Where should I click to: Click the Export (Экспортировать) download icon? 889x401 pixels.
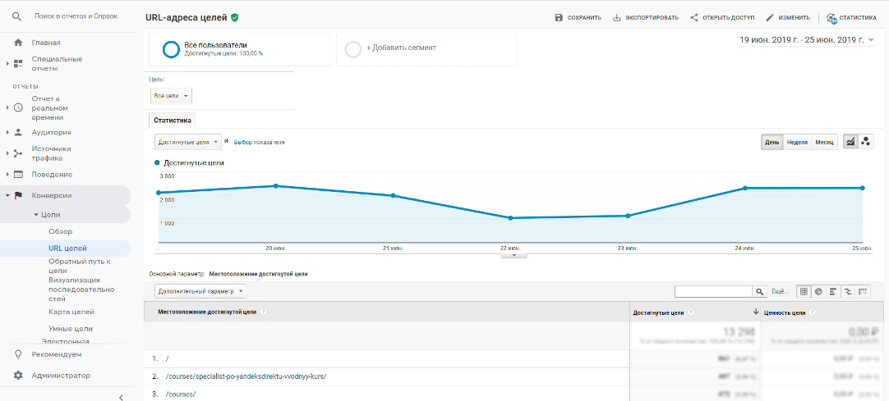tap(617, 17)
